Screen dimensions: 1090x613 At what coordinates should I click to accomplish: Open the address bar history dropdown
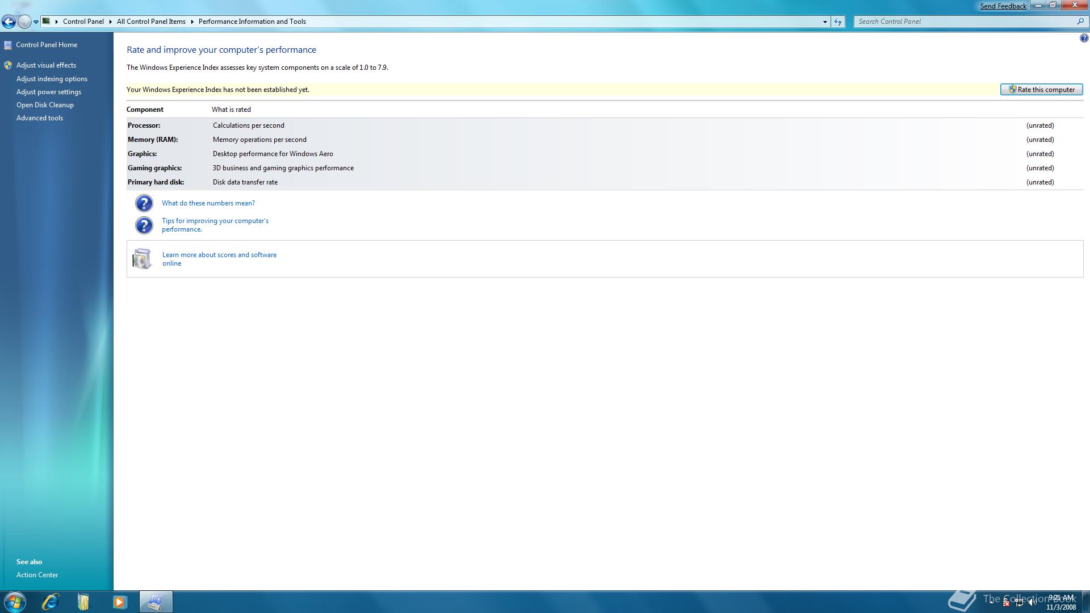click(x=825, y=22)
